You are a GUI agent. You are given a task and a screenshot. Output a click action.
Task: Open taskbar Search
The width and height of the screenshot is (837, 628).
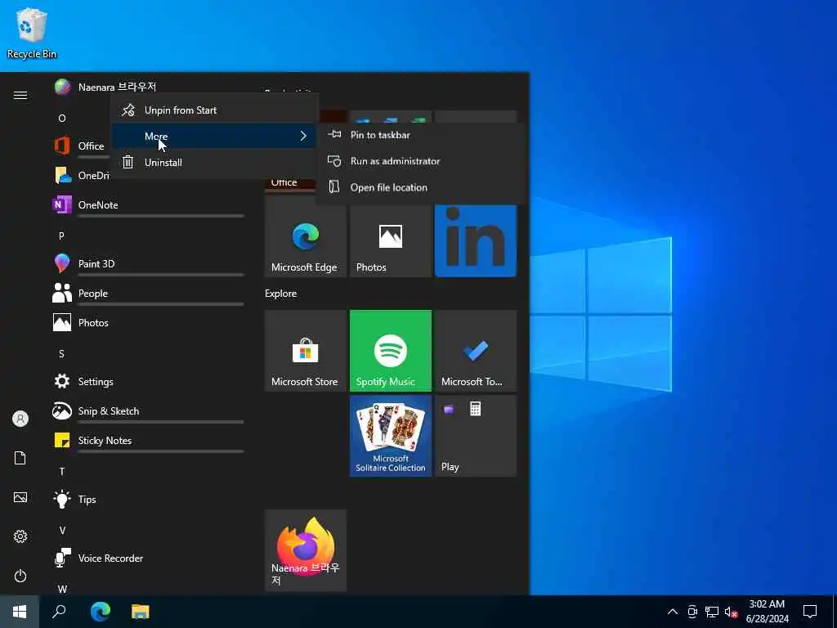pos(59,612)
